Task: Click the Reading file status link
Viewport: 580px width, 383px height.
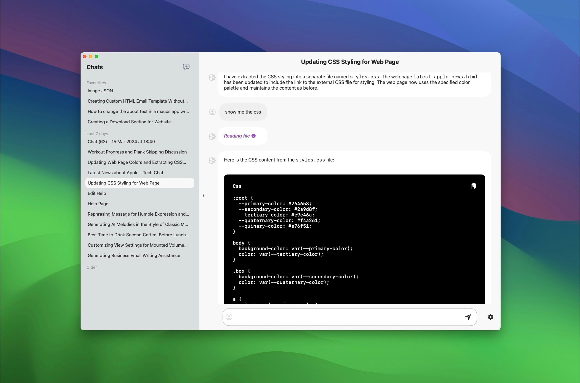Action: [x=237, y=136]
